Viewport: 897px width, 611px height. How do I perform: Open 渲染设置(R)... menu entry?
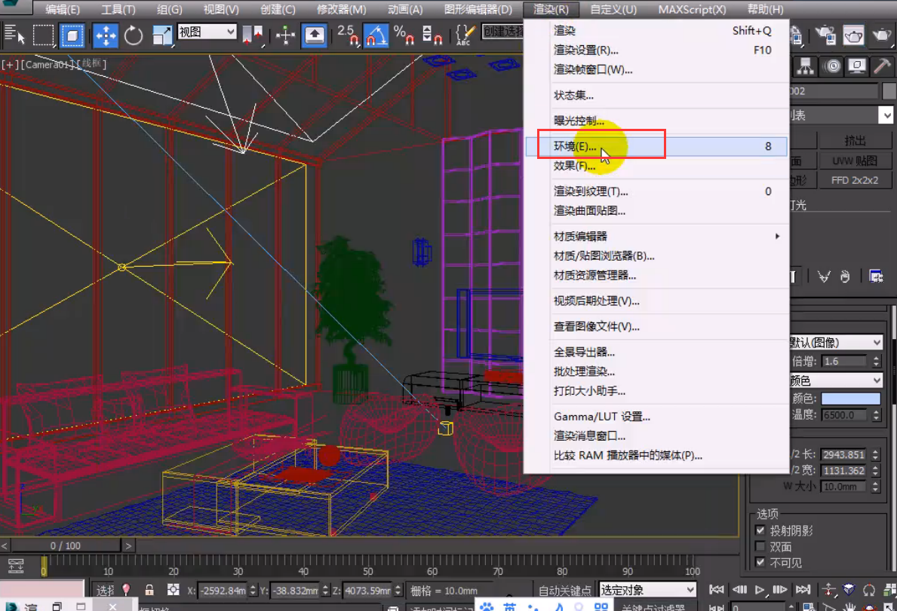[585, 50]
